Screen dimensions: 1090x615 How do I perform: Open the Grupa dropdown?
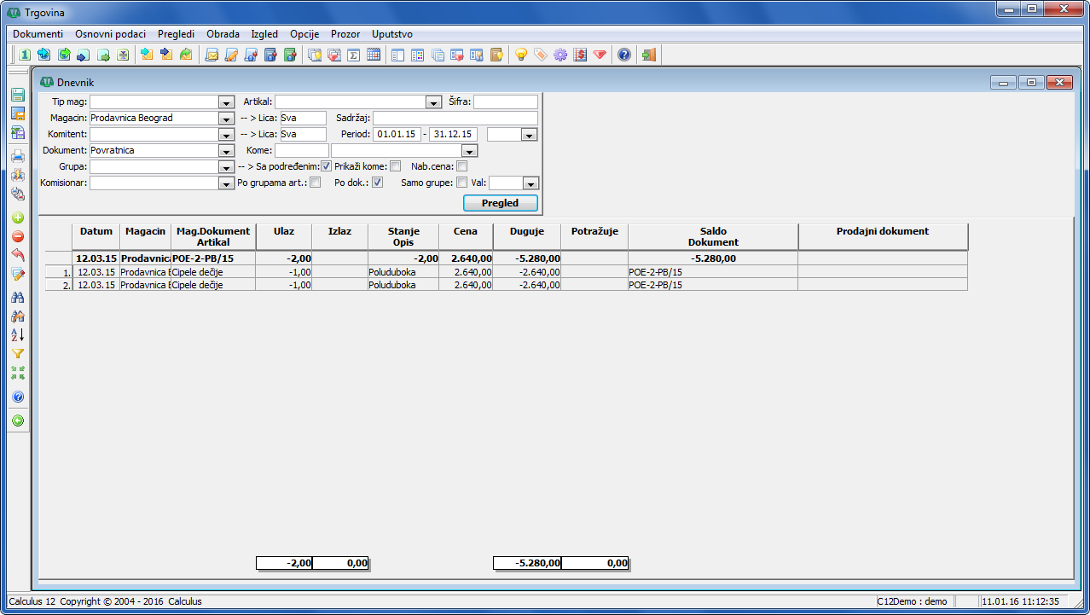[226, 167]
